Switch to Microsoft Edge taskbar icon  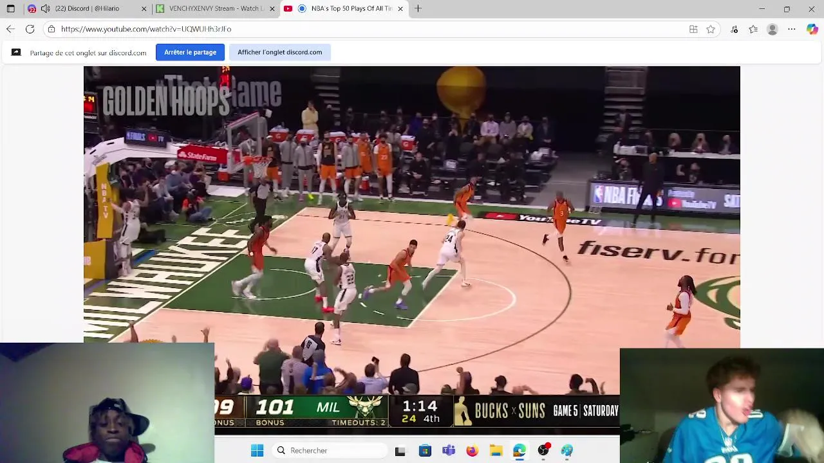click(x=520, y=451)
